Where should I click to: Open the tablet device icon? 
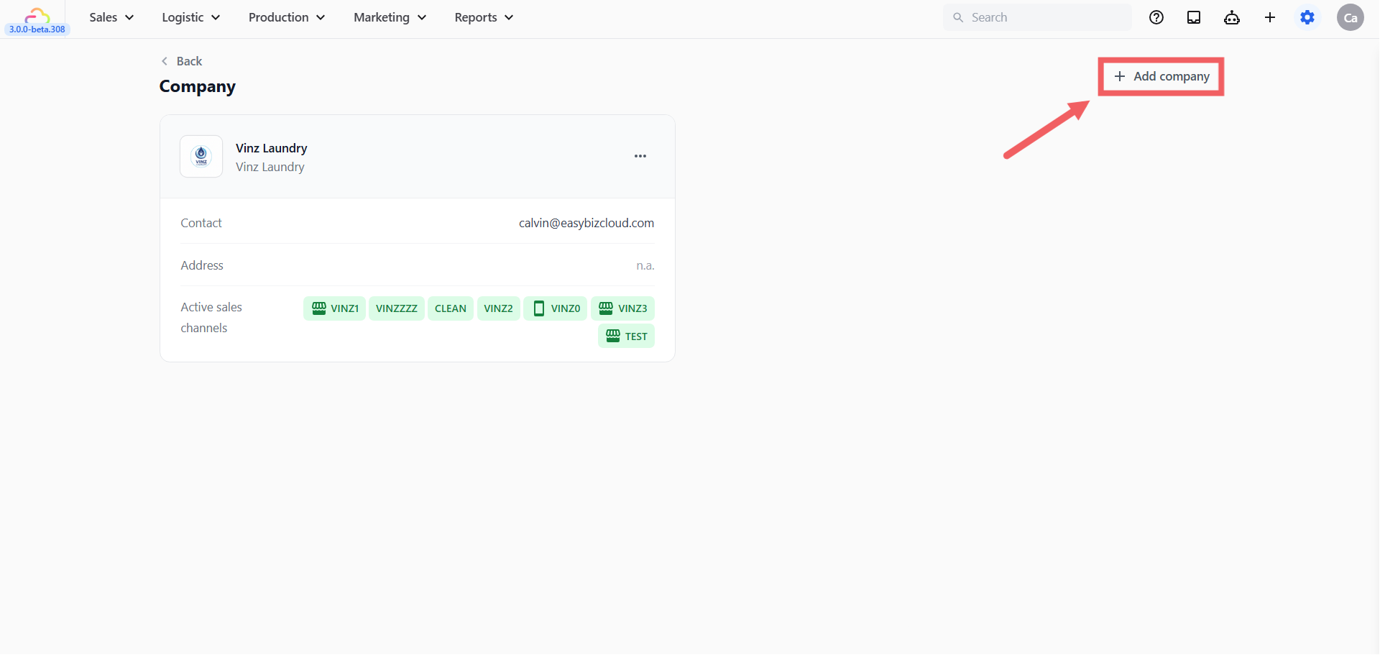[1194, 17]
